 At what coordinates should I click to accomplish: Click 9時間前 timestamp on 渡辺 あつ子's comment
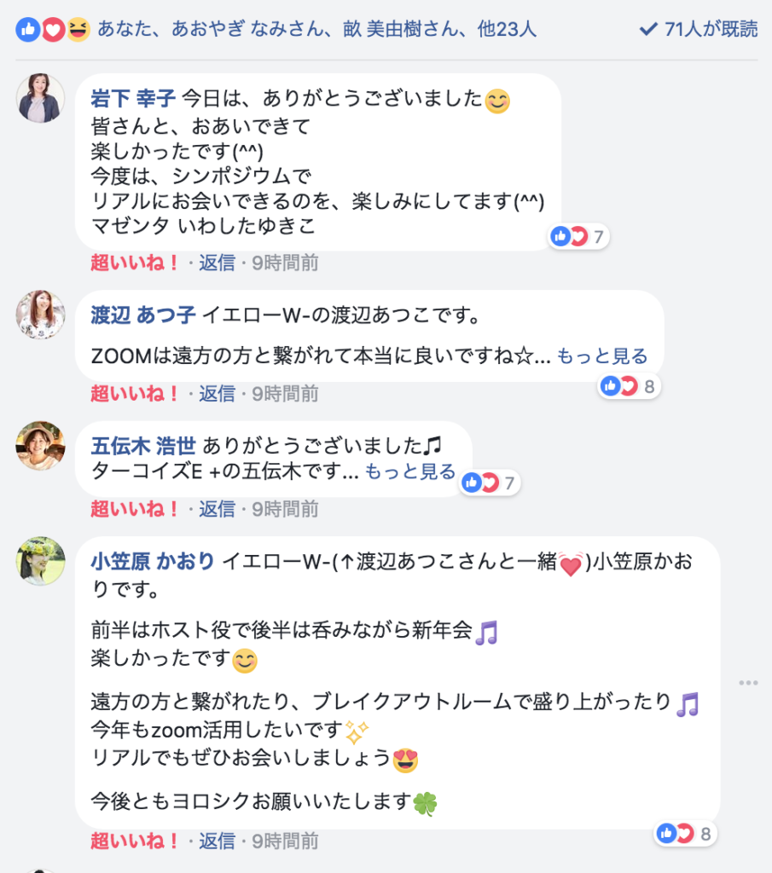285,393
